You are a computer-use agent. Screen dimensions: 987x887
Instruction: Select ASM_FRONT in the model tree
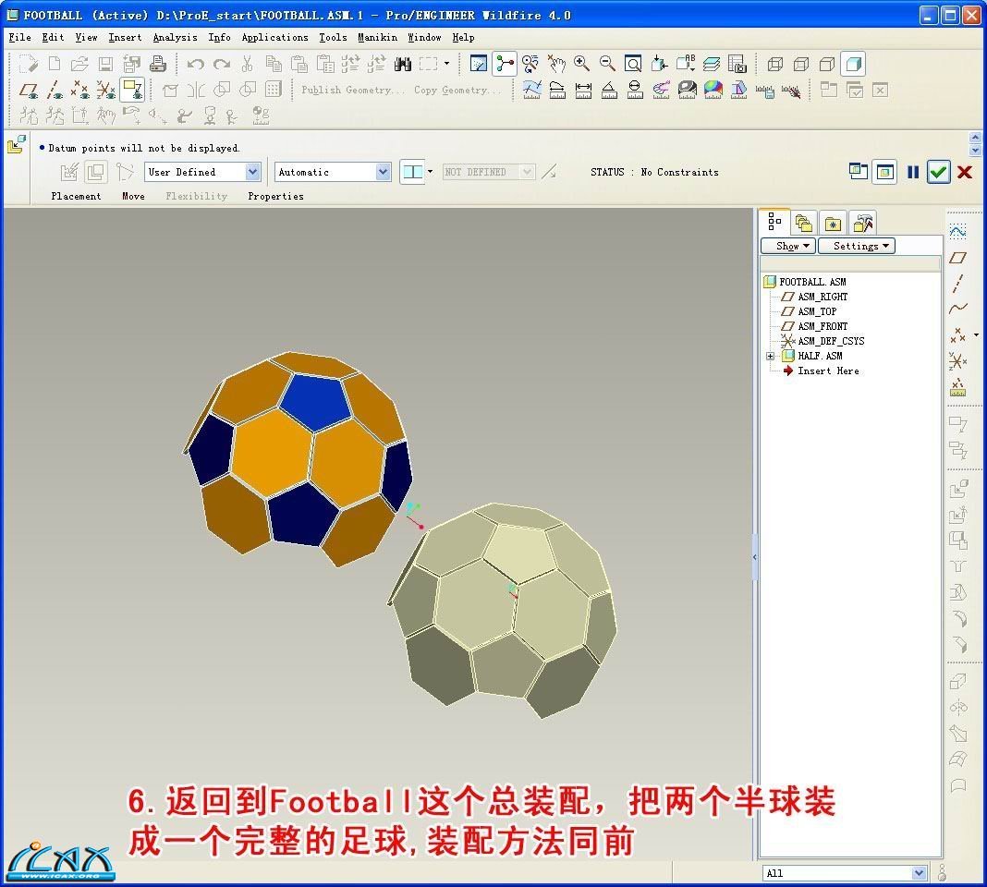point(822,326)
